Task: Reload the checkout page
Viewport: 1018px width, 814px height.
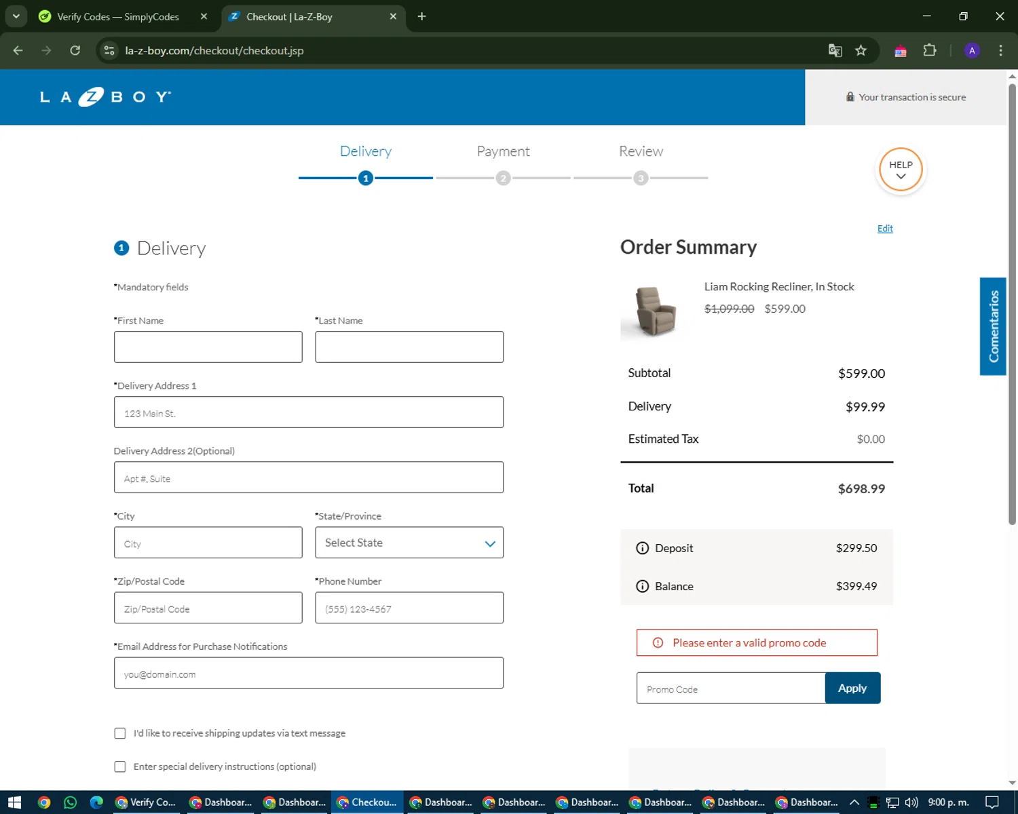Action: coord(75,51)
